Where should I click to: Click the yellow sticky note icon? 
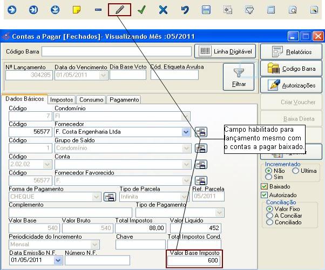click(77, 10)
